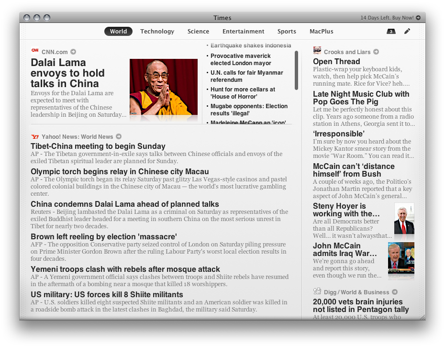This screenshot has width=445, height=347.
Task: Click the arrow beside Crooks and Liars
Action: click(x=376, y=52)
